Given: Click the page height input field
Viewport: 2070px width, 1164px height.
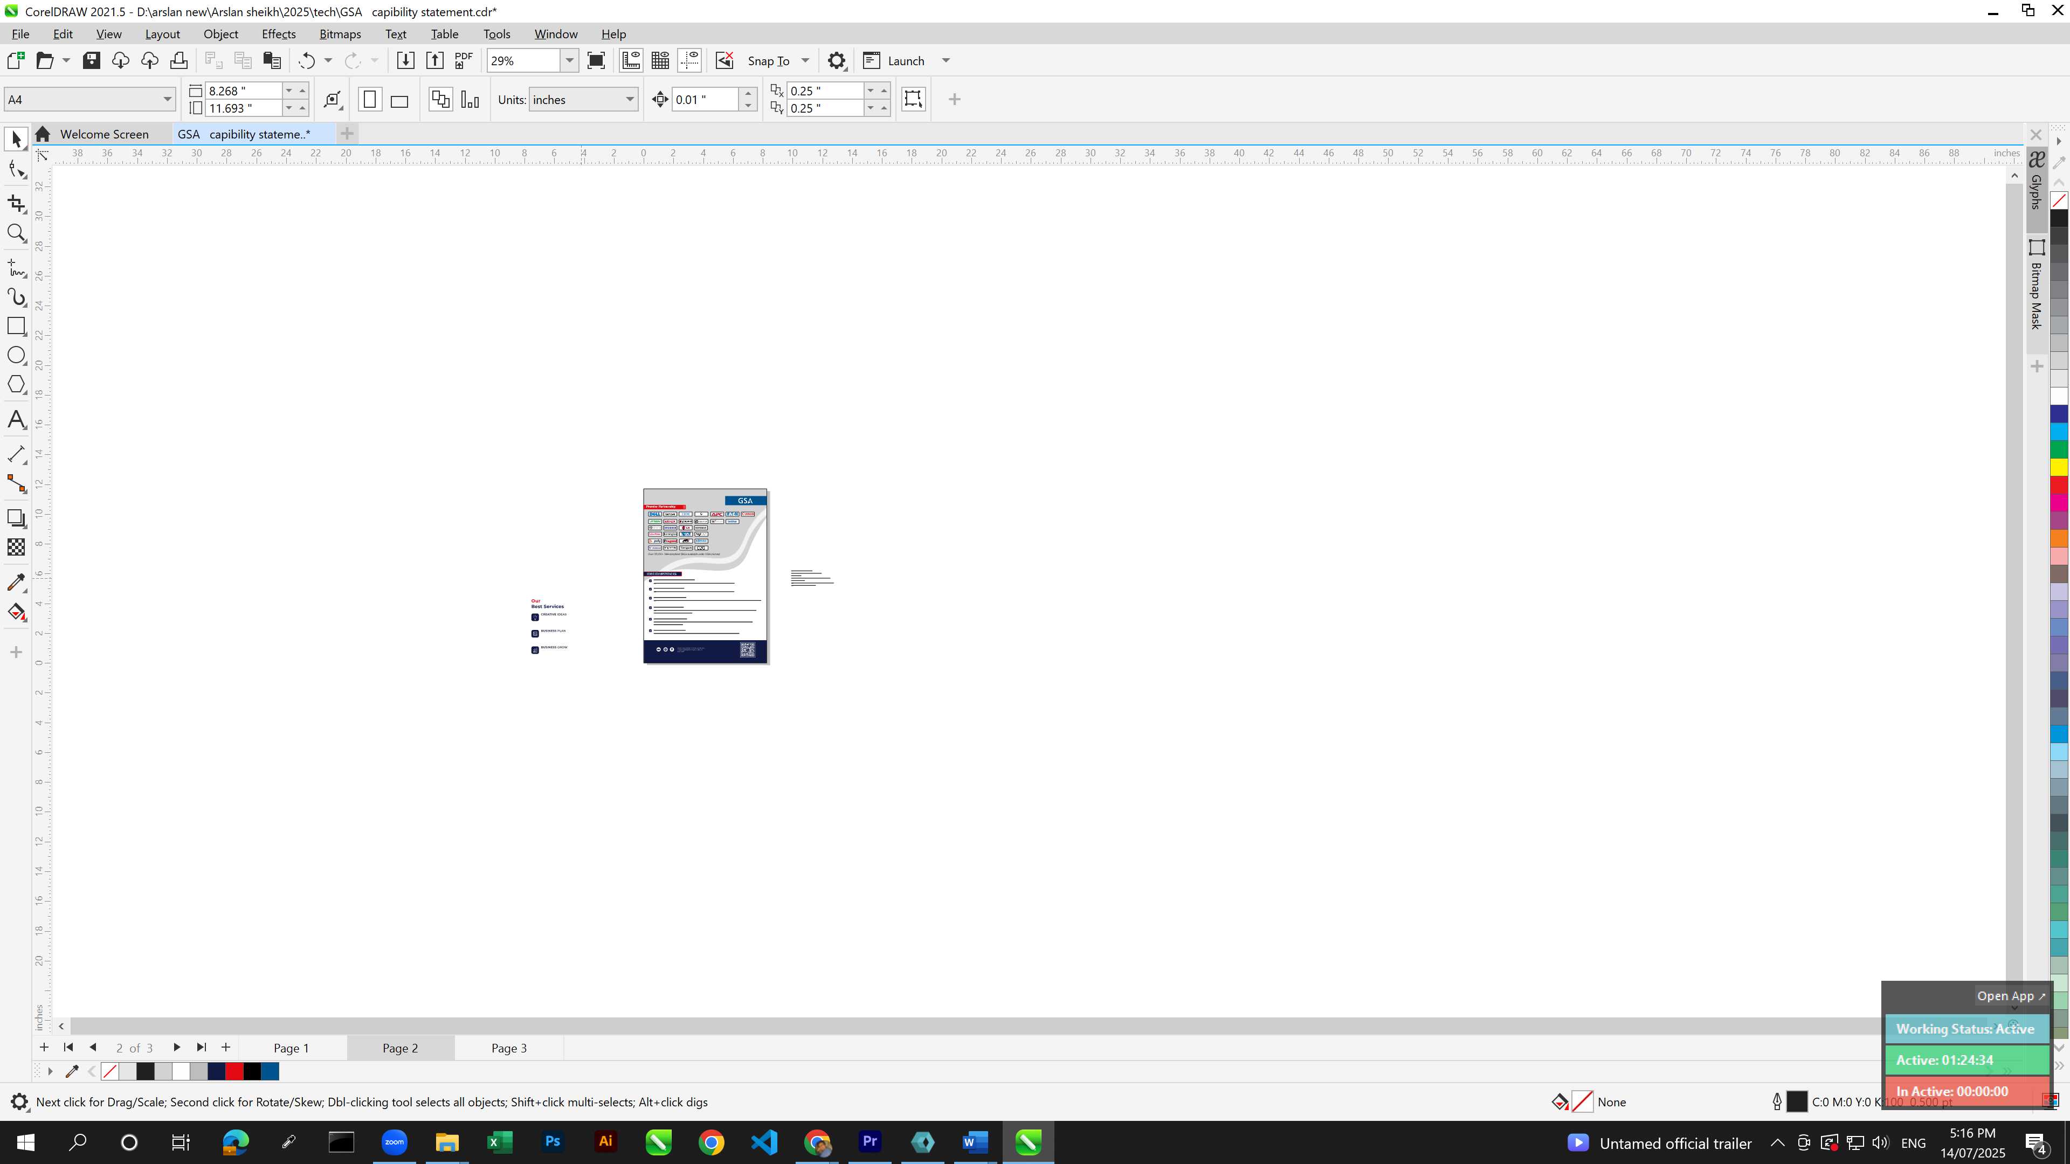Looking at the screenshot, I should click(244, 108).
